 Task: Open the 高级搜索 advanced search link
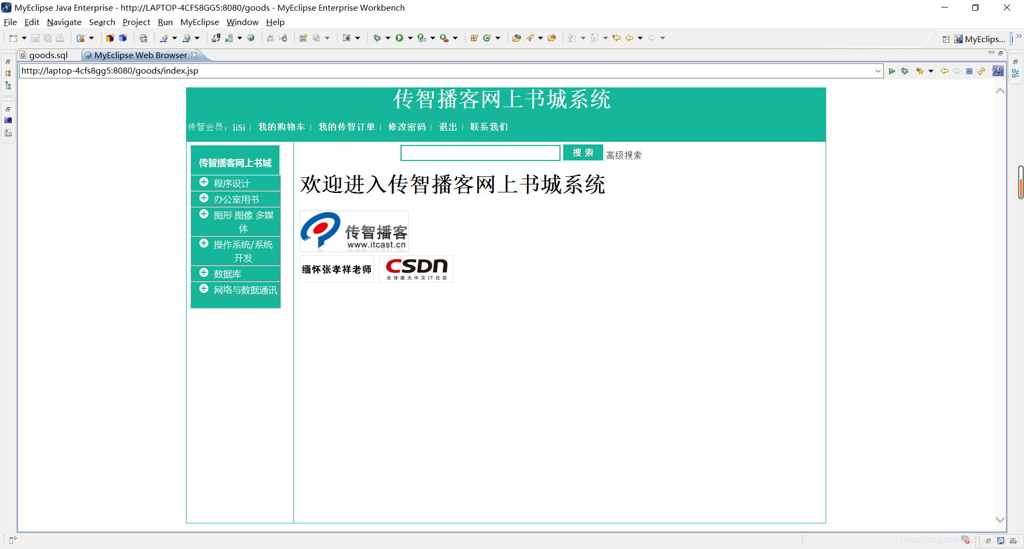[623, 155]
